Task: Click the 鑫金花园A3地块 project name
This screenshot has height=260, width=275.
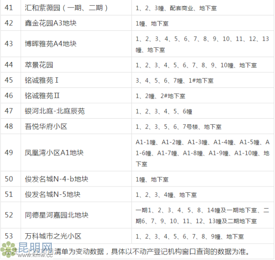Action: pyautogui.click(x=51, y=23)
